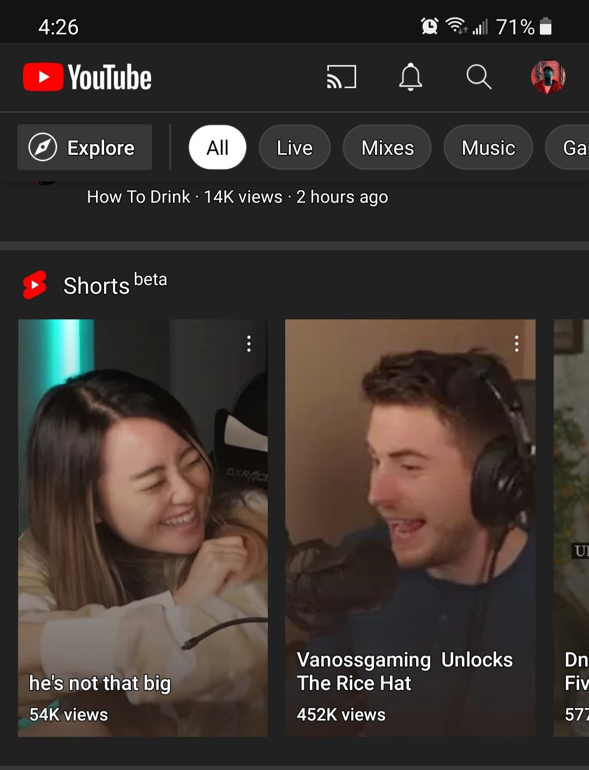Open the Cast screen icon

[x=341, y=76]
